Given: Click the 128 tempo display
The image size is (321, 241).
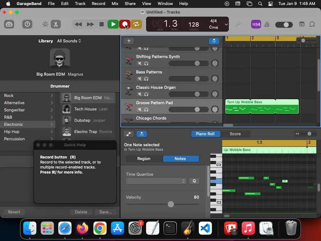Looking at the screenshot, I should click(x=193, y=24).
